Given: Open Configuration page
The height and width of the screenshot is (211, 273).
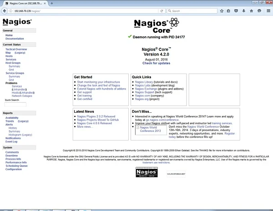Looking at the screenshot, I should pos(14,169).
